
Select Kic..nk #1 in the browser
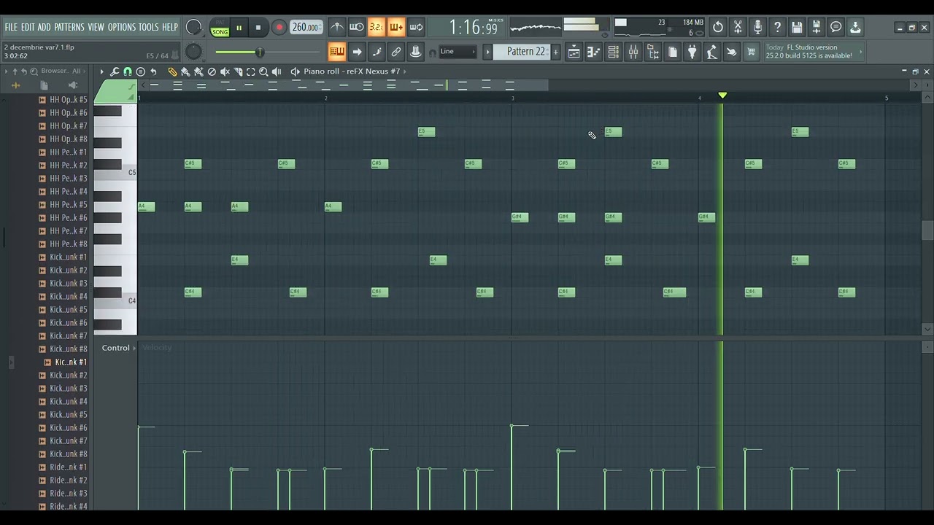(71, 362)
